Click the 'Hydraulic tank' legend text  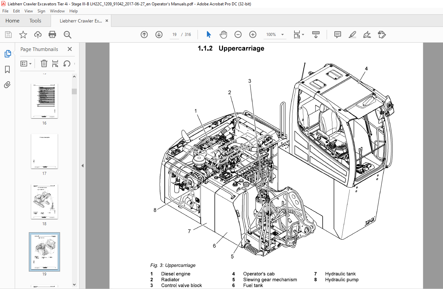coord(340,274)
